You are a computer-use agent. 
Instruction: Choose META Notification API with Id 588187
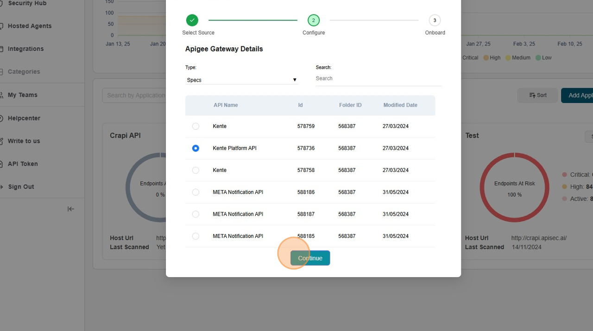tap(196, 214)
